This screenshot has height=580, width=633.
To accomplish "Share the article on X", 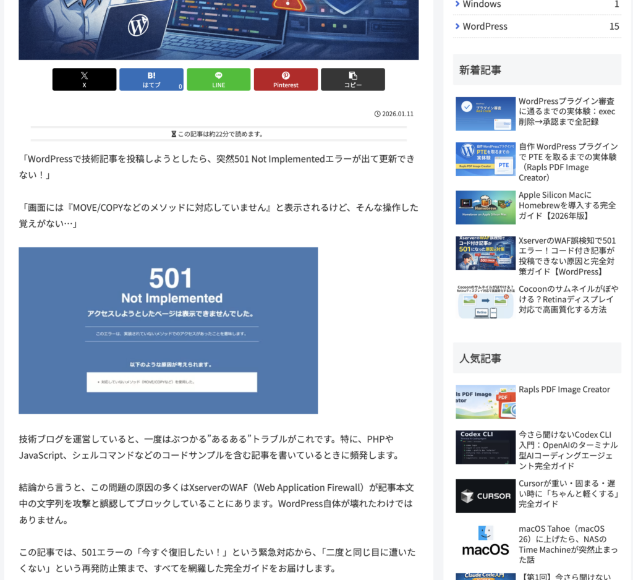I will 84,79.
